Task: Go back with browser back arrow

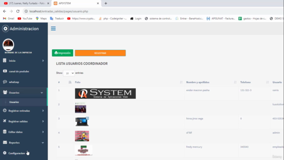Action: (4, 11)
